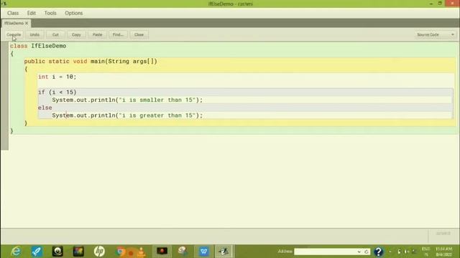
Task: Open the VLC cone icon on the taskbar
Action: click(x=141, y=252)
